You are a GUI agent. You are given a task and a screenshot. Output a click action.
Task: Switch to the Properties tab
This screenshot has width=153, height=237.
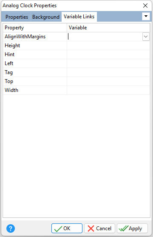pyautogui.click(x=17, y=17)
